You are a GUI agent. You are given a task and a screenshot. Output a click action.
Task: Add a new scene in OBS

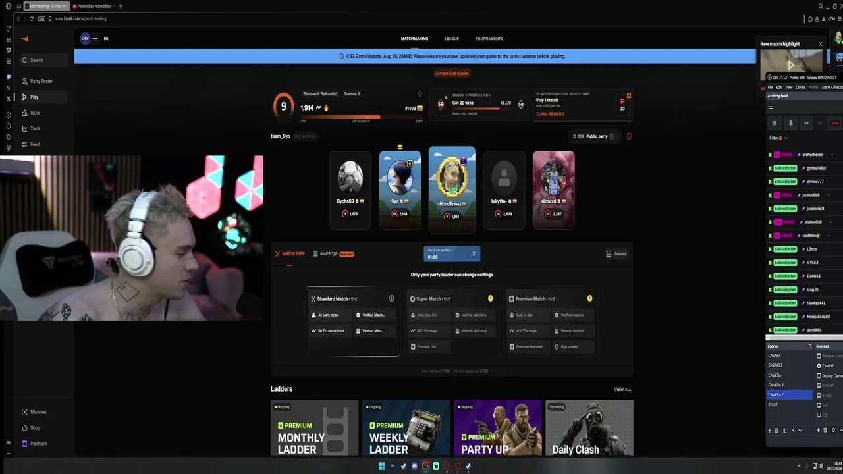[x=769, y=431]
